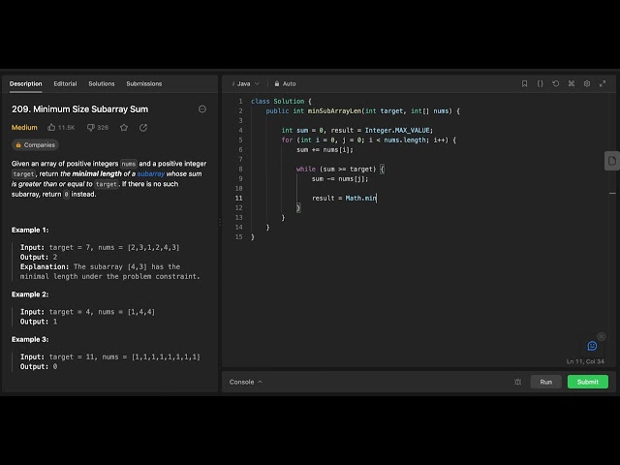
Task: Click line number 11 in gutter
Action: pyautogui.click(x=239, y=198)
